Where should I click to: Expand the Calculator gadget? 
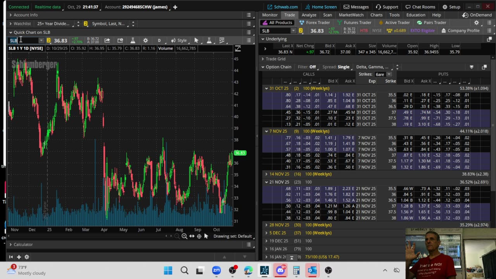[11, 245]
